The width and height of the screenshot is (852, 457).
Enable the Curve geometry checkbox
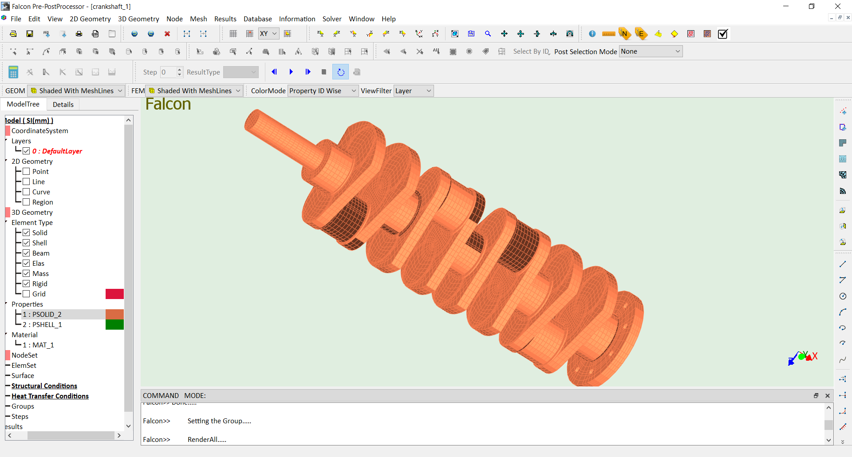pyautogui.click(x=26, y=192)
